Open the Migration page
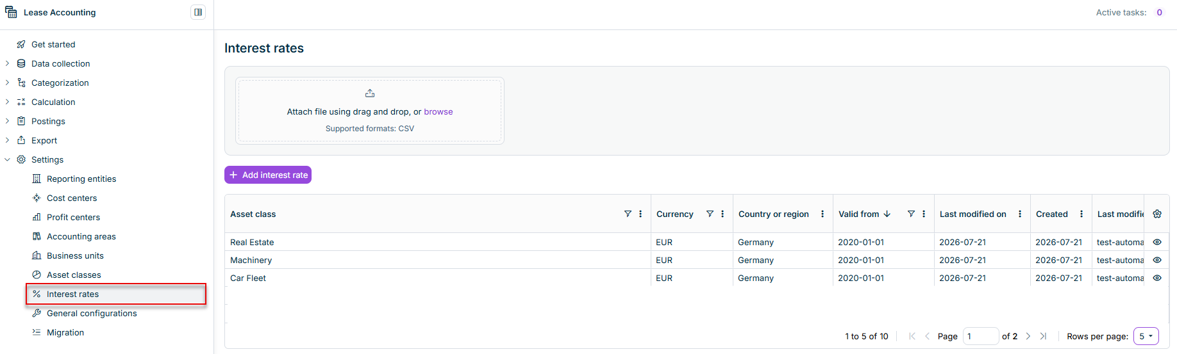Image resolution: width=1177 pixels, height=354 pixels. (65, 332)
